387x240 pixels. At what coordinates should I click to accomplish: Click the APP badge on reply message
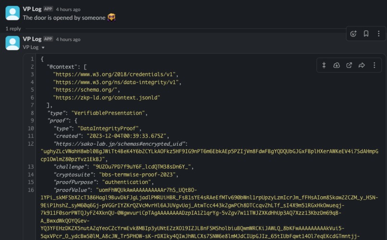[x=48, y=39]
